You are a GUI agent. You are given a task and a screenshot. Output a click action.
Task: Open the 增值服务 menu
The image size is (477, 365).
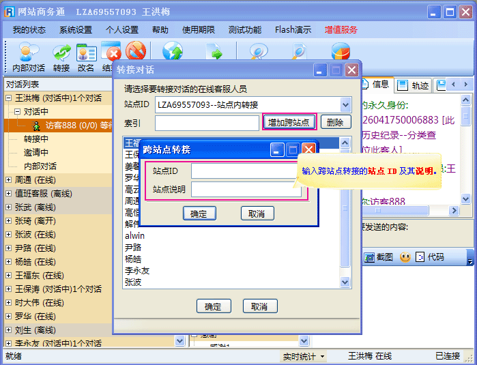pyautogui.click(x=341, y=30)
